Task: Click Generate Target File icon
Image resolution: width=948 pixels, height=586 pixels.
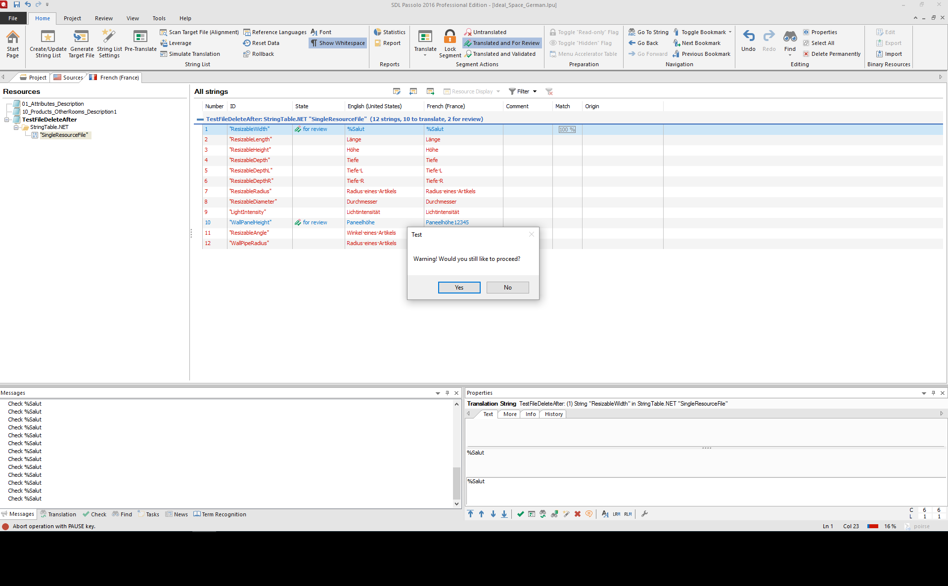Action: coord(82,44)
